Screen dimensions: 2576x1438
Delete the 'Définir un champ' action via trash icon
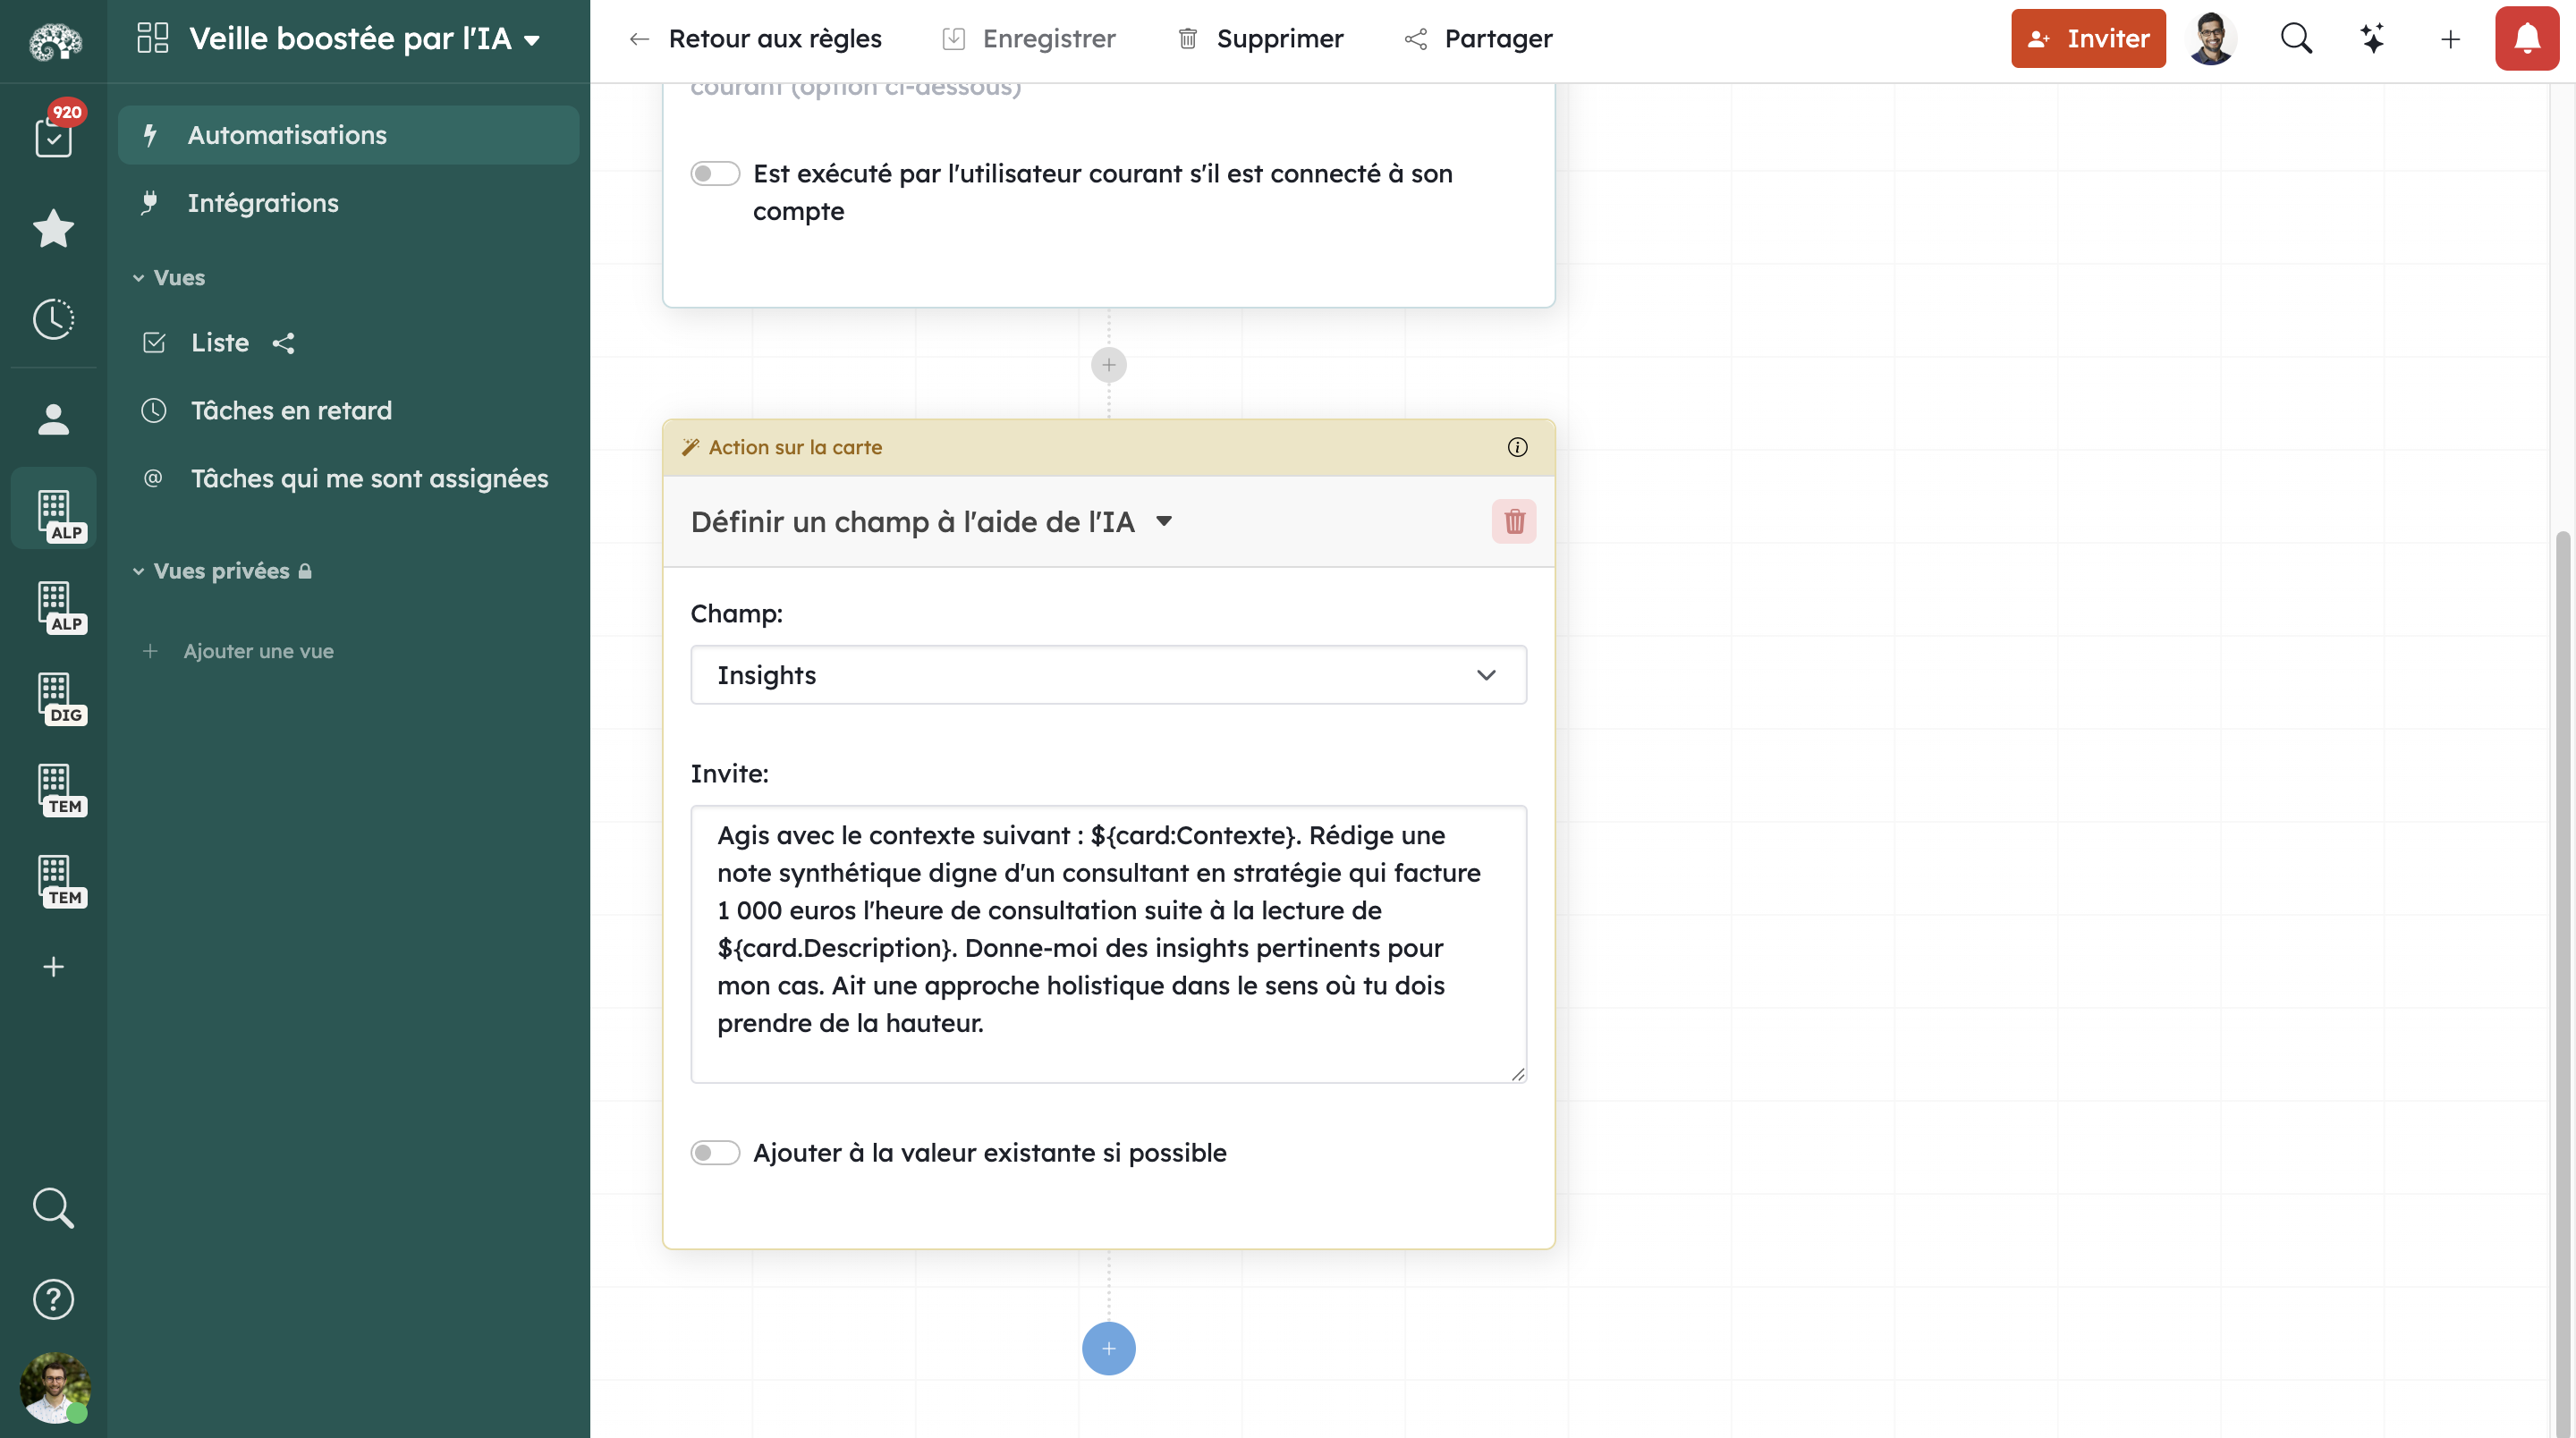1514,521
